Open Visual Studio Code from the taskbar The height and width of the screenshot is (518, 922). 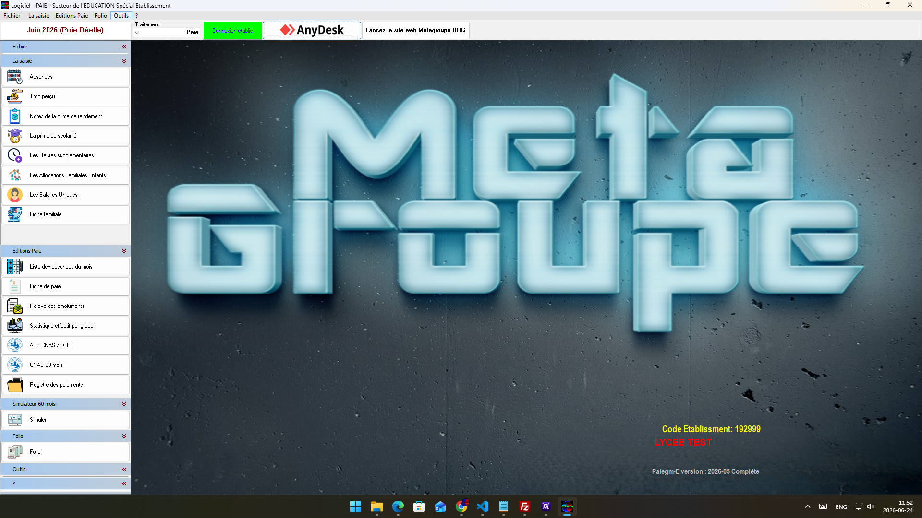coord(483,506)
